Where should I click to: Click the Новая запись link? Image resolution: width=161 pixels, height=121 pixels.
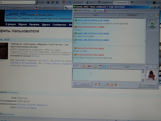[12, 18]
